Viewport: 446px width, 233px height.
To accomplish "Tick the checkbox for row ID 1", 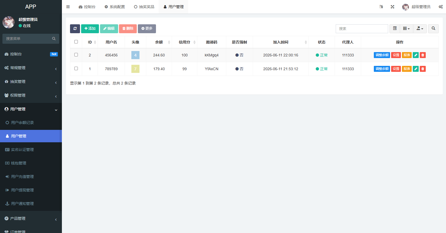I will pyautogui.click(x=76, y=69).
